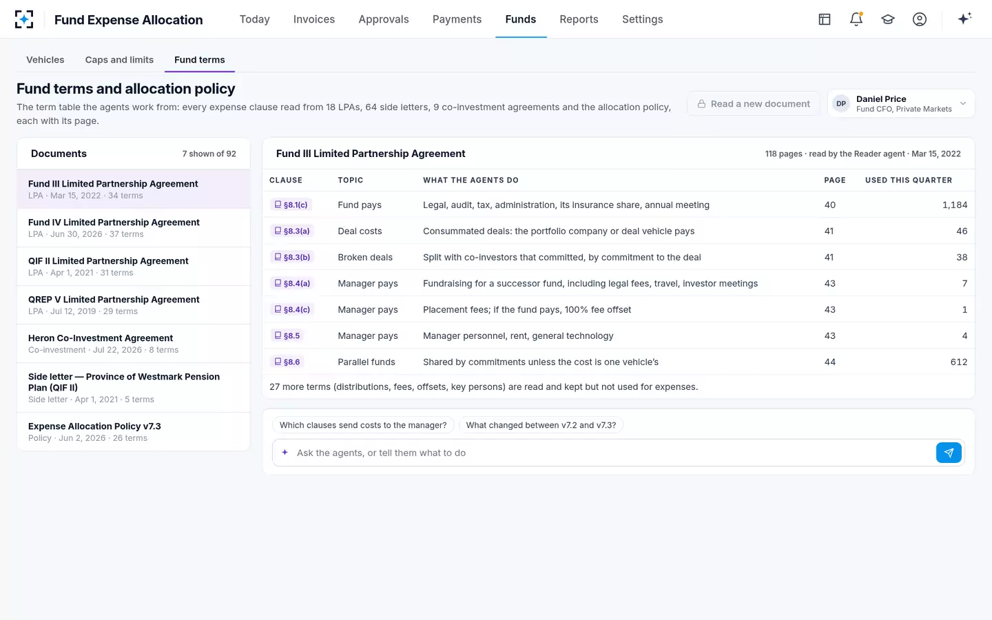
Task: Open the user account icon
Action: point(920,19)
